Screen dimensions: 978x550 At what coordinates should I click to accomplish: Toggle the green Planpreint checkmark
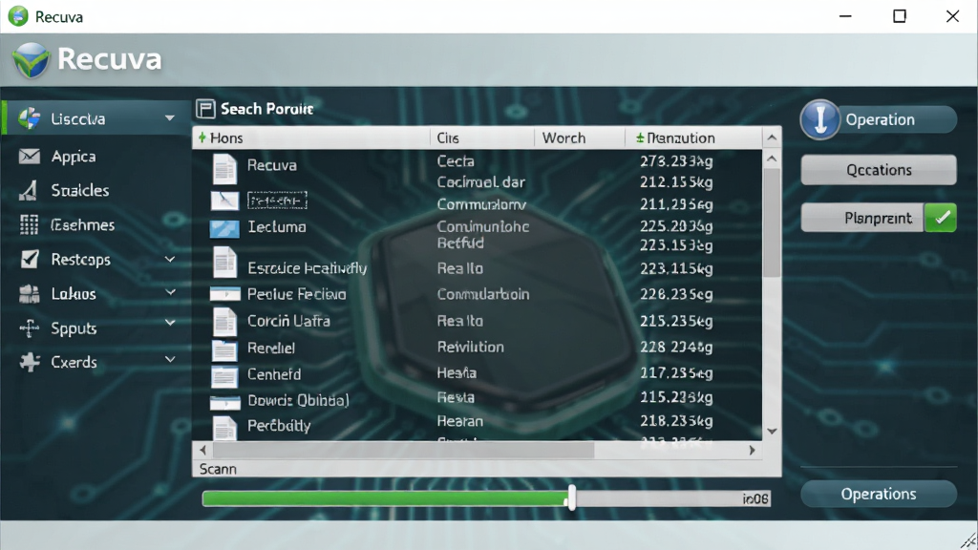point(941,218)
